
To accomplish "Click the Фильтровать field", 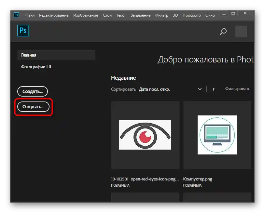I will 237,89.
